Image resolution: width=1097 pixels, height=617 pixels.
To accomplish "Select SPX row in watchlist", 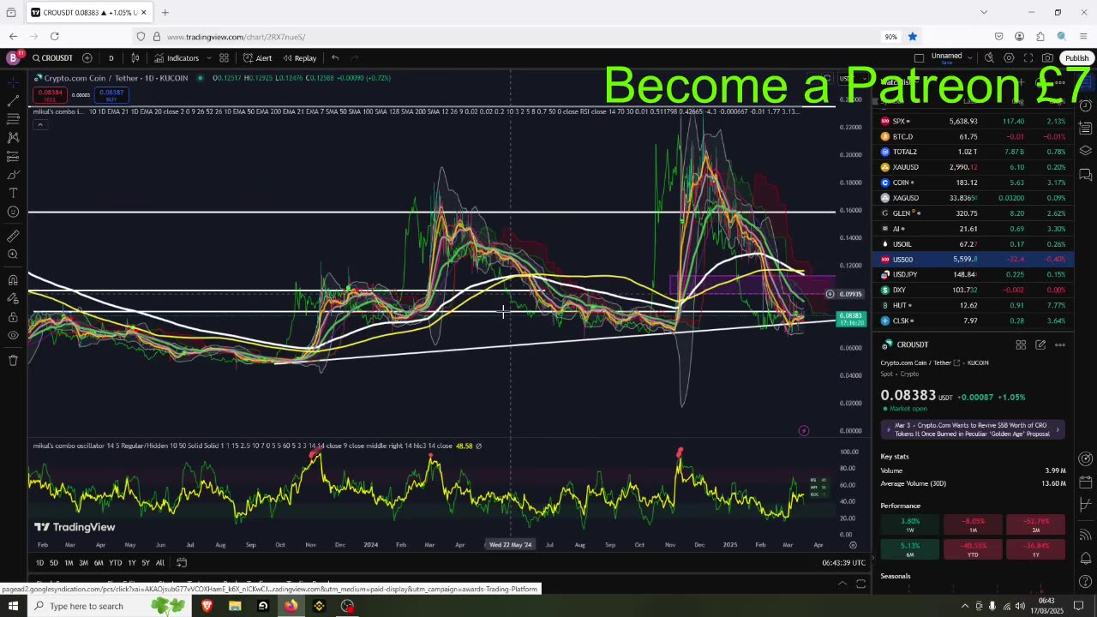I will coord(973,121).
